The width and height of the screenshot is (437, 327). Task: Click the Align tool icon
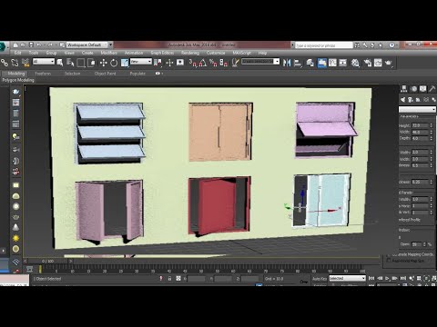tap(298, 63)
